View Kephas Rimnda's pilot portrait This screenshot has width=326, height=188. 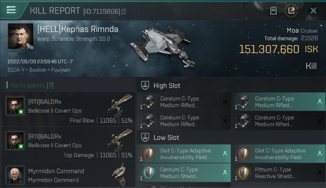tap(21, 36)
